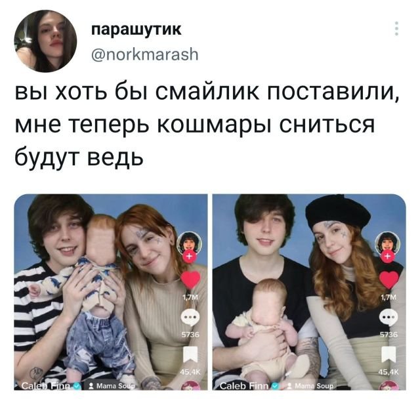Tap the red heart in right image
420x401 pixels.
[x=389, y=280]
